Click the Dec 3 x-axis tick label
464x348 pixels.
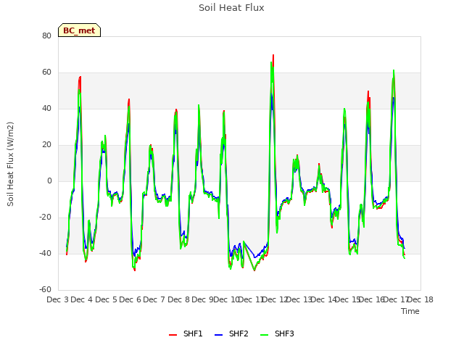click(58, 299)
